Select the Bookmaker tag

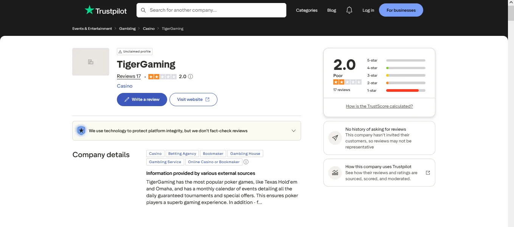click(x=213, y=154)
